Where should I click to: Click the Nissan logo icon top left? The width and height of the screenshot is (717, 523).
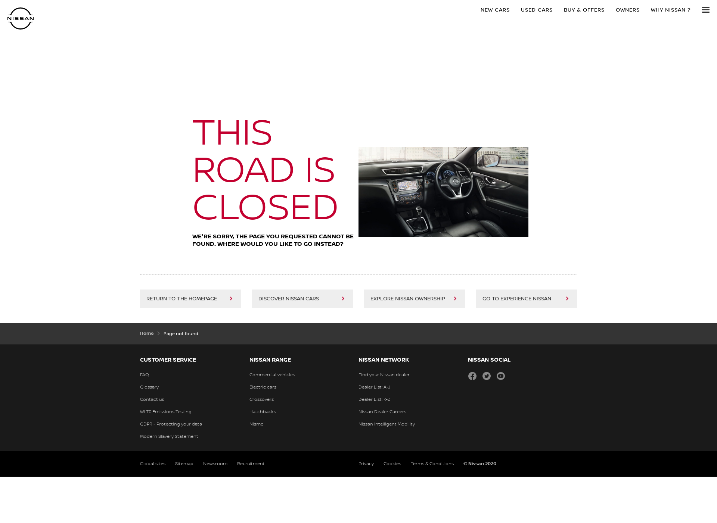[20, 18]
